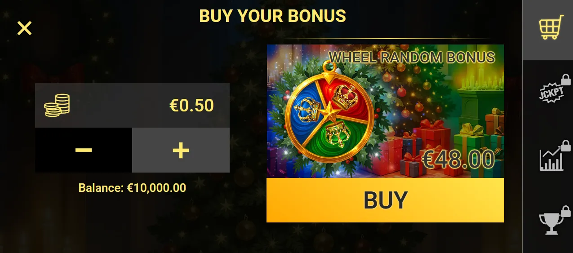This screenshot has width=573, height=253.
Task: Click the Wheel Random Bonus title text
Action: (x=412, y=58)
